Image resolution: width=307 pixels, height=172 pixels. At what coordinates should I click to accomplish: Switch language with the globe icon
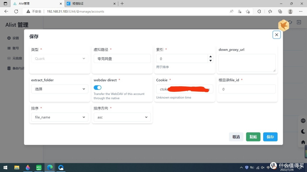[303, 120]
